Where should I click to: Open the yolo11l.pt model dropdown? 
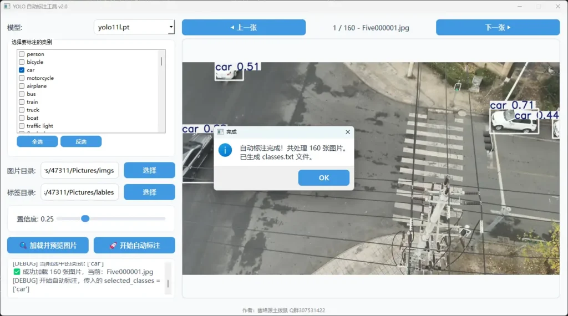click(x=134, y=27)
